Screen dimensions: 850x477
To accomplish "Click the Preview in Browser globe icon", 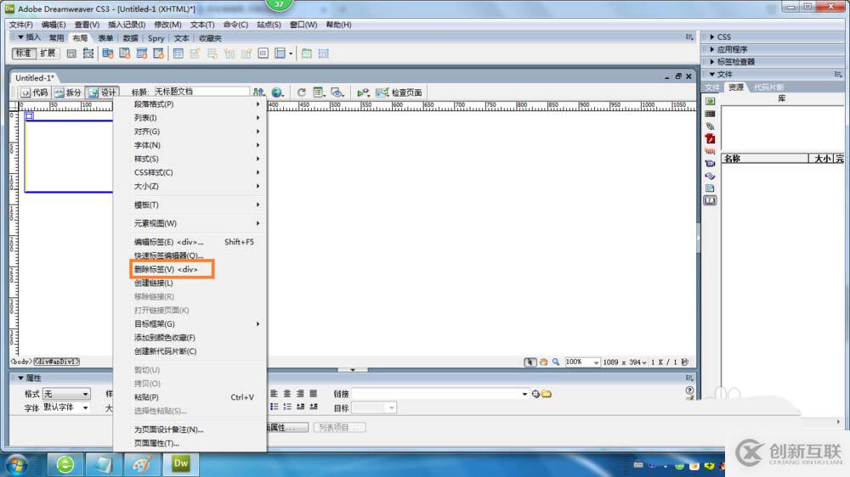I will 278,93.
